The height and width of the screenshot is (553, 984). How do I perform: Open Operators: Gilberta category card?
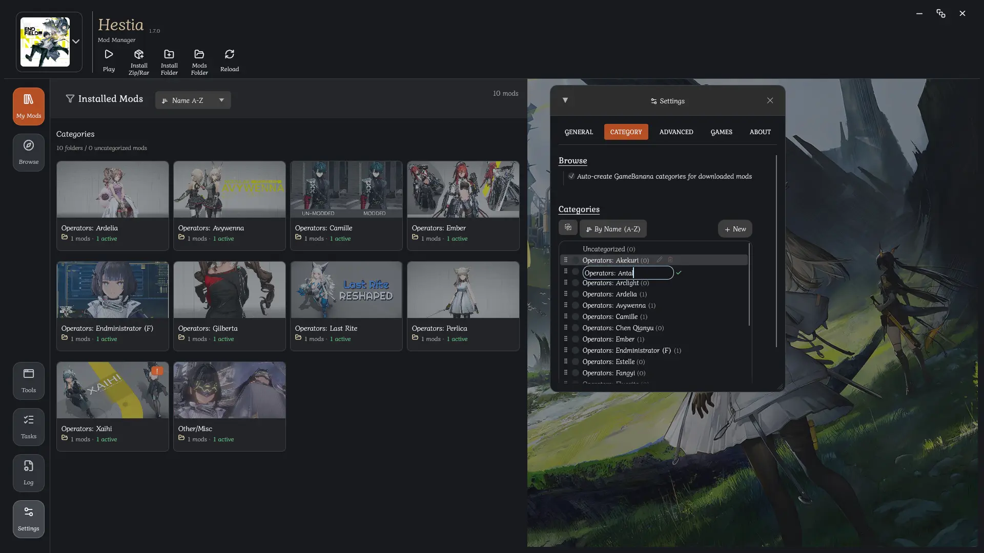coord(230,306)
